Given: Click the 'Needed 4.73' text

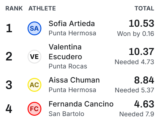Looking at the screenshot, I should coord(134,62).
